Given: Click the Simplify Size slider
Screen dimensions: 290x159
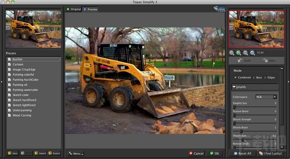Looking at the screenshot, I should coord(255,107).
